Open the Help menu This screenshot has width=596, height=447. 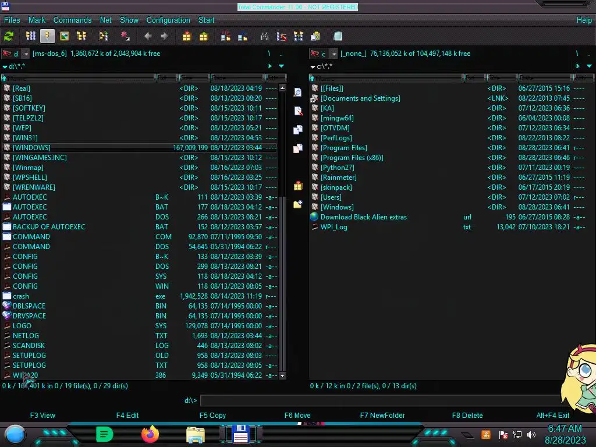point(584,20)
